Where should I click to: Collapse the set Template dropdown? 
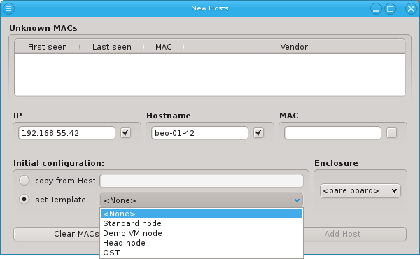coord(202,200)
